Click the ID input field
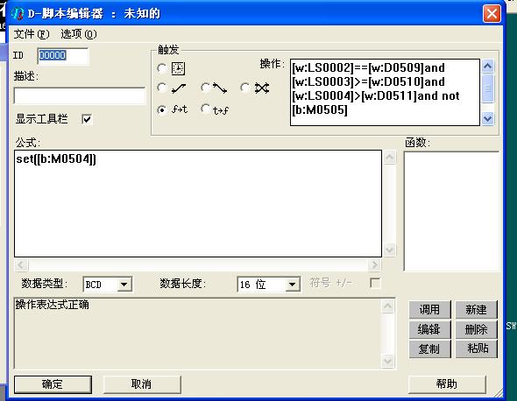Screen dimensions: 517x401 [x=63, y=56]
